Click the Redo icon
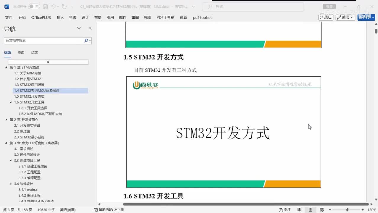This screenshot has height=213, width=378. point(64,6)
